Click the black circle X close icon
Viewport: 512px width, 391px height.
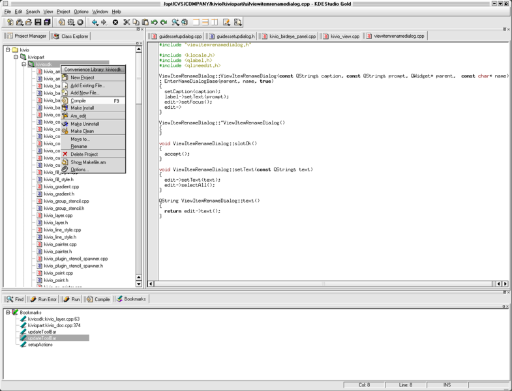pos(115,22)
